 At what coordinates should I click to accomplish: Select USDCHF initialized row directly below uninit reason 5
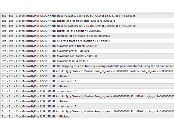[82, 86]
